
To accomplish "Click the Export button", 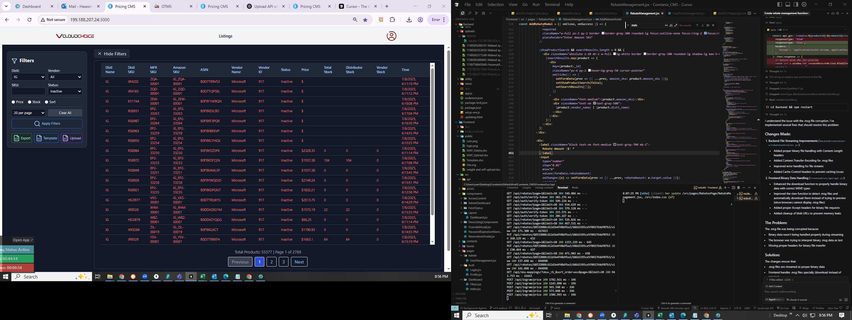I will point(22,138).
